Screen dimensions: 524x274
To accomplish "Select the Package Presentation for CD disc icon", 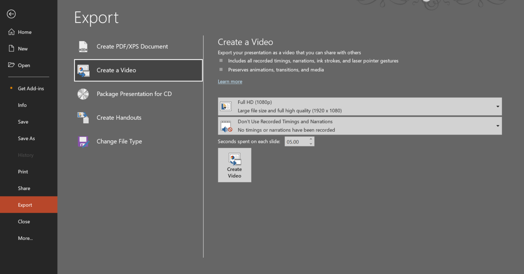I will [83, 94].
